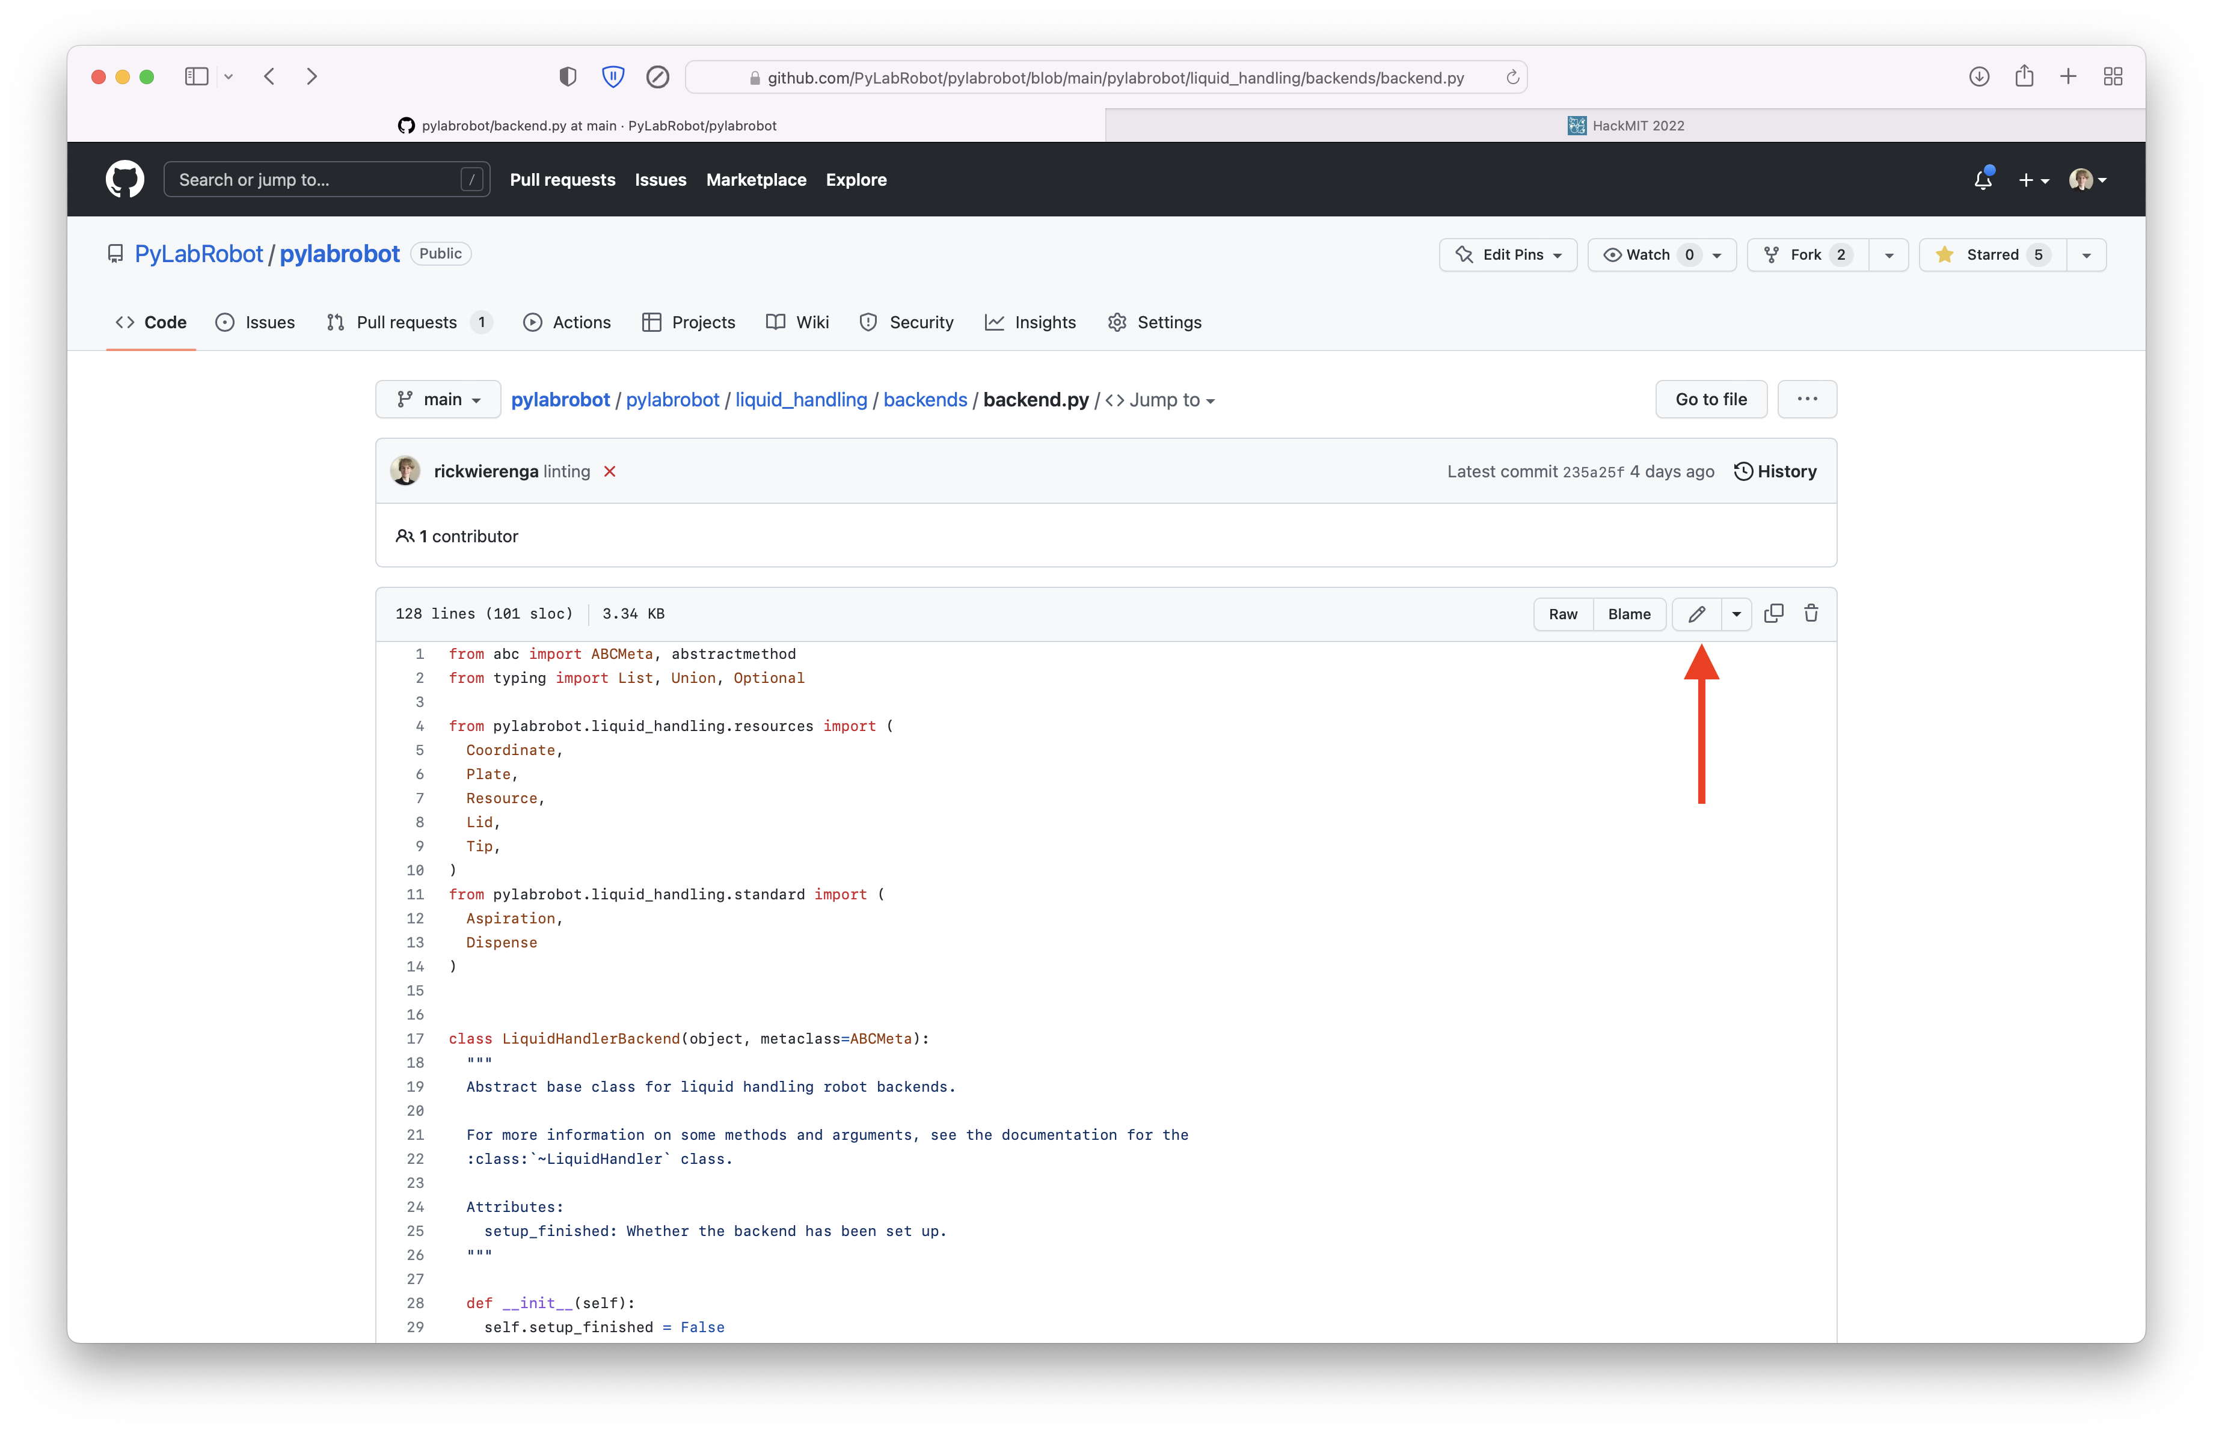This screenshot has width=2213, height=1432.
Task: Copy raw file contents icon
Action: 1773,613
